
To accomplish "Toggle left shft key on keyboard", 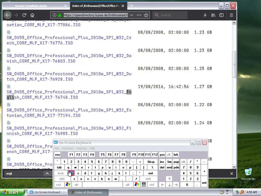I will 62,179.
